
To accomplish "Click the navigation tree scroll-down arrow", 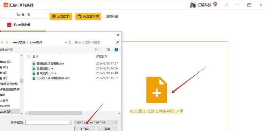I will click(22, 113).
